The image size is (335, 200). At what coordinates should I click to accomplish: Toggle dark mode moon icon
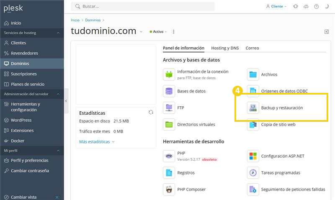pos(327,6)
